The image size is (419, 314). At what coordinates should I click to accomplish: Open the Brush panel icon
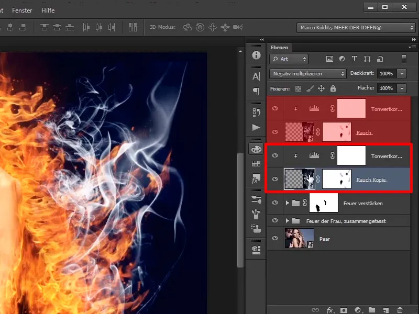(x=256, y=214)
